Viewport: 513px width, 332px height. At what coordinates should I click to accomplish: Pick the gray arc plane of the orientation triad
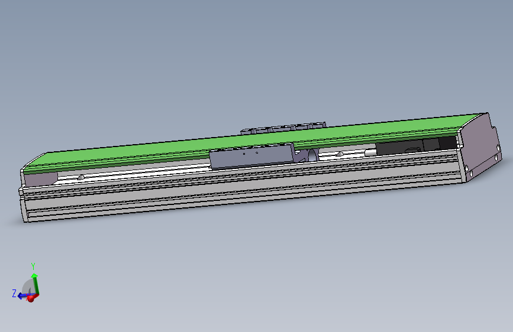(27, 287)
